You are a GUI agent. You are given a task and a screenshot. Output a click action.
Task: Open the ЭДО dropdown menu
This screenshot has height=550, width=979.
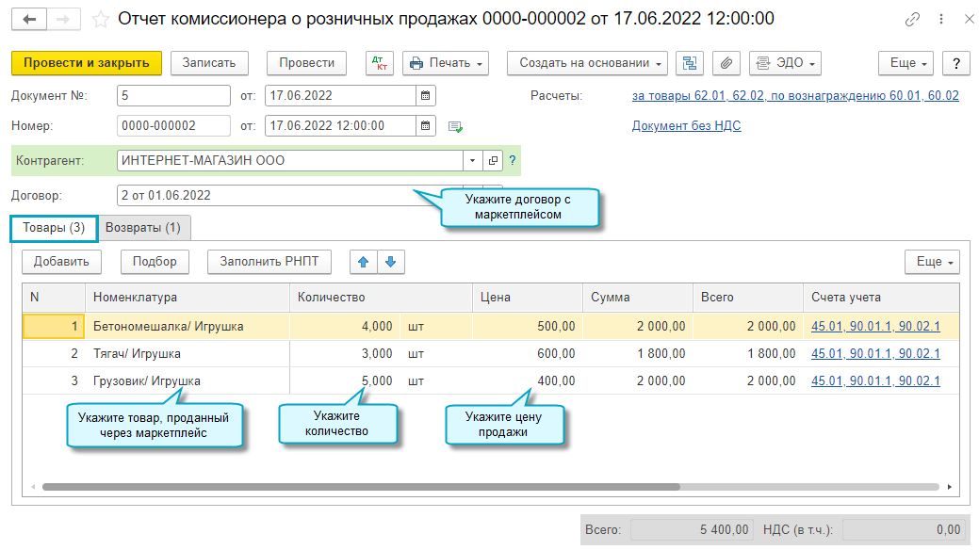click(x=785, y=63)
